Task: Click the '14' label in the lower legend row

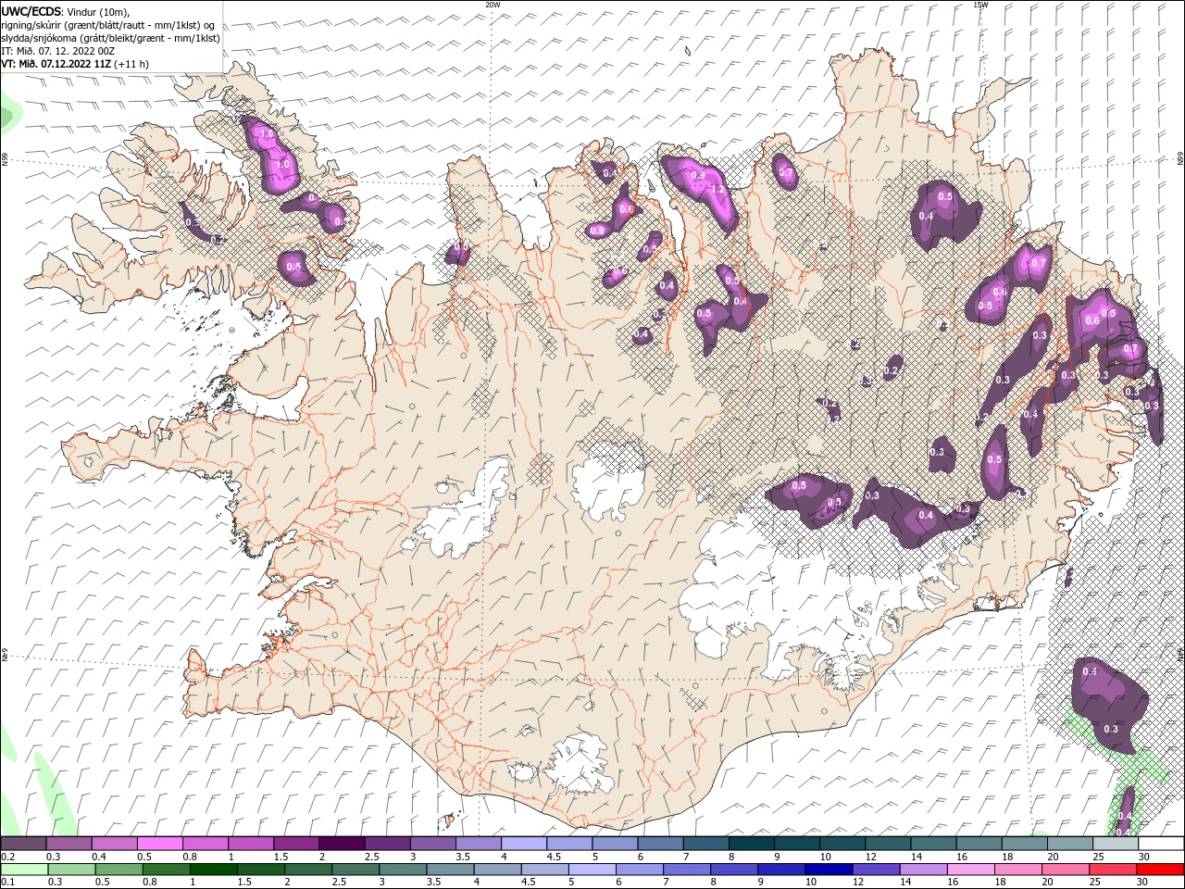Action: (x=906, y=882)
